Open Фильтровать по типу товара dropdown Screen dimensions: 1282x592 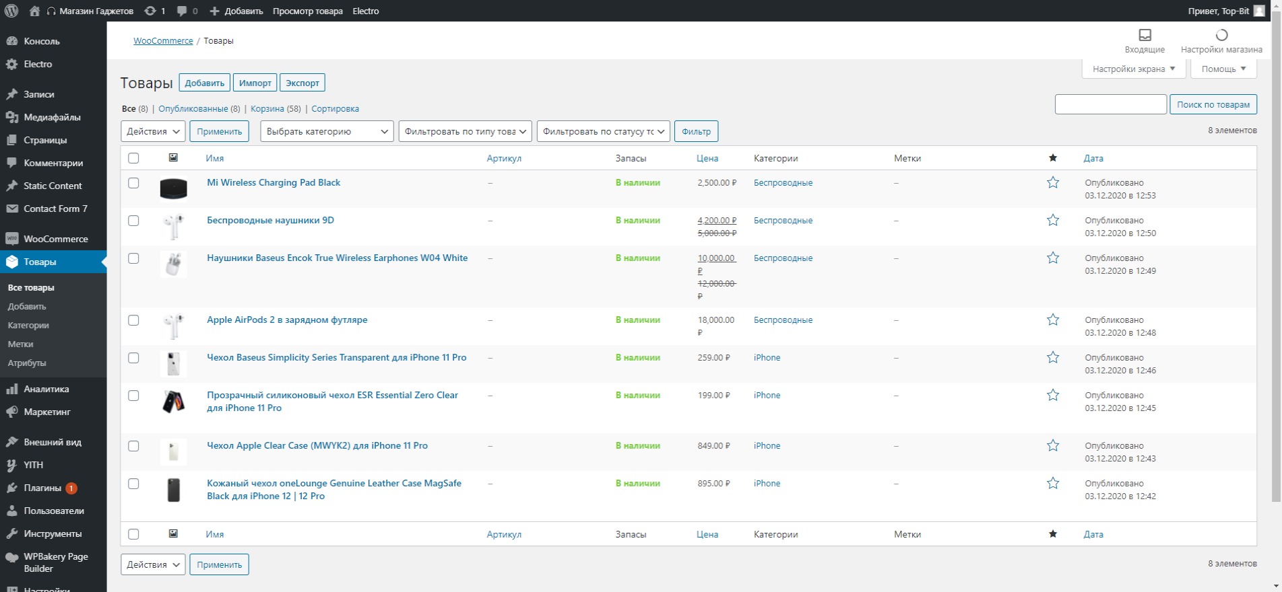(x=465, y=131)
